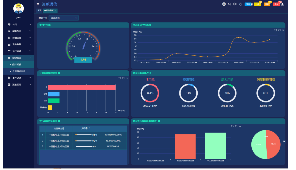
Task: Download the 分类用能实时功率 bar chart
Action: click(127, 78)
